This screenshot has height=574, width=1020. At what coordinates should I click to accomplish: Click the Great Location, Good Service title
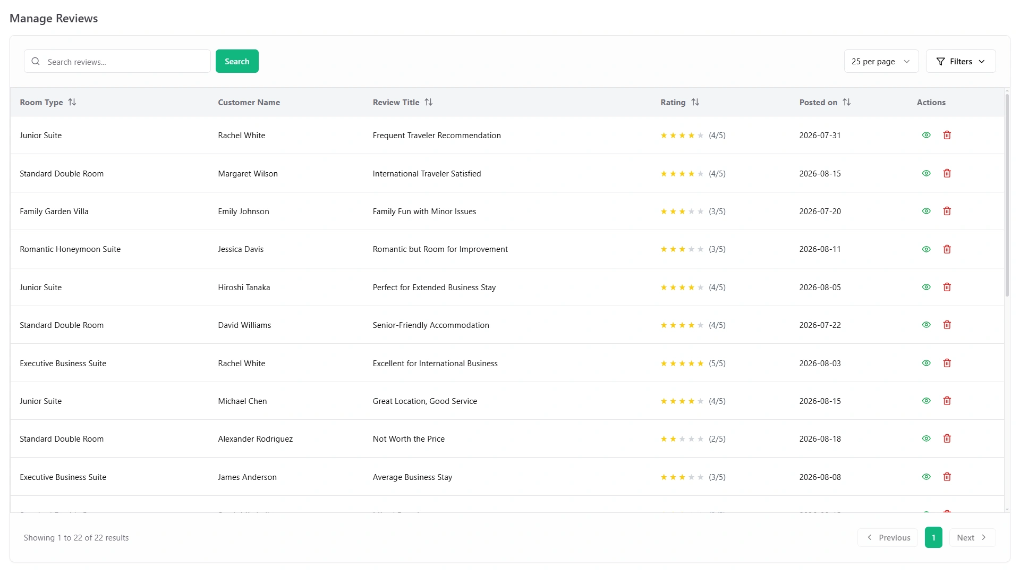click(425, 401)
